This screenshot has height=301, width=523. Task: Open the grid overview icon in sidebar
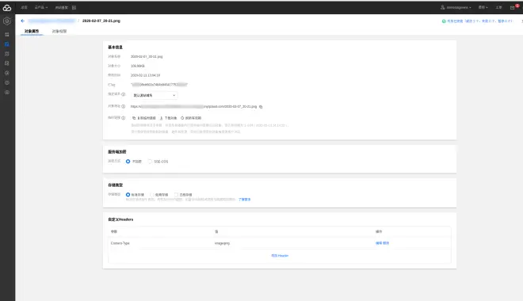(x=7, y=34)
